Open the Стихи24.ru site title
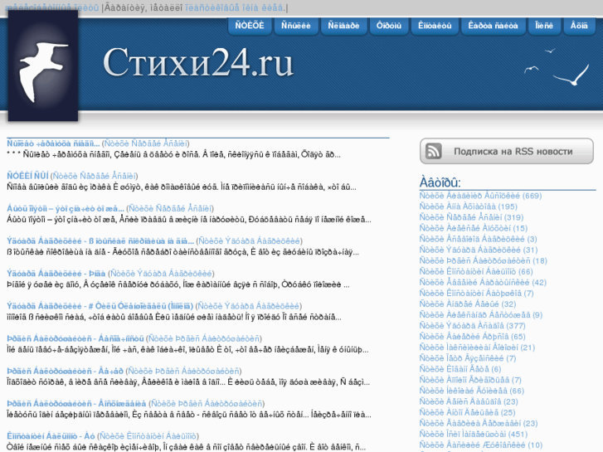This screenshot has width=603, height=452. [x=198, y=62]
